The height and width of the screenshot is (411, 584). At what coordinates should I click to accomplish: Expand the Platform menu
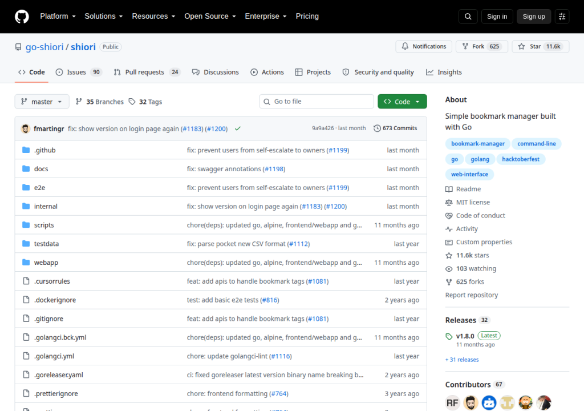click(x=58, y=17)
